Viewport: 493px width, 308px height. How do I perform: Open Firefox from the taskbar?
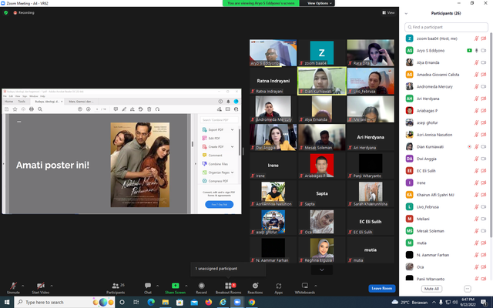pyautogui.click(x=209, y=302)
